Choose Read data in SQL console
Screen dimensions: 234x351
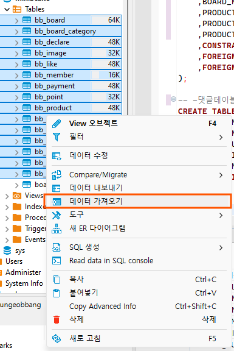pos(139,261)
